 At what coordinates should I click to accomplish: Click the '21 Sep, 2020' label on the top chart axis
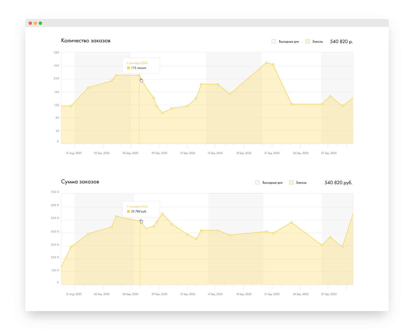tap(272, 153)
